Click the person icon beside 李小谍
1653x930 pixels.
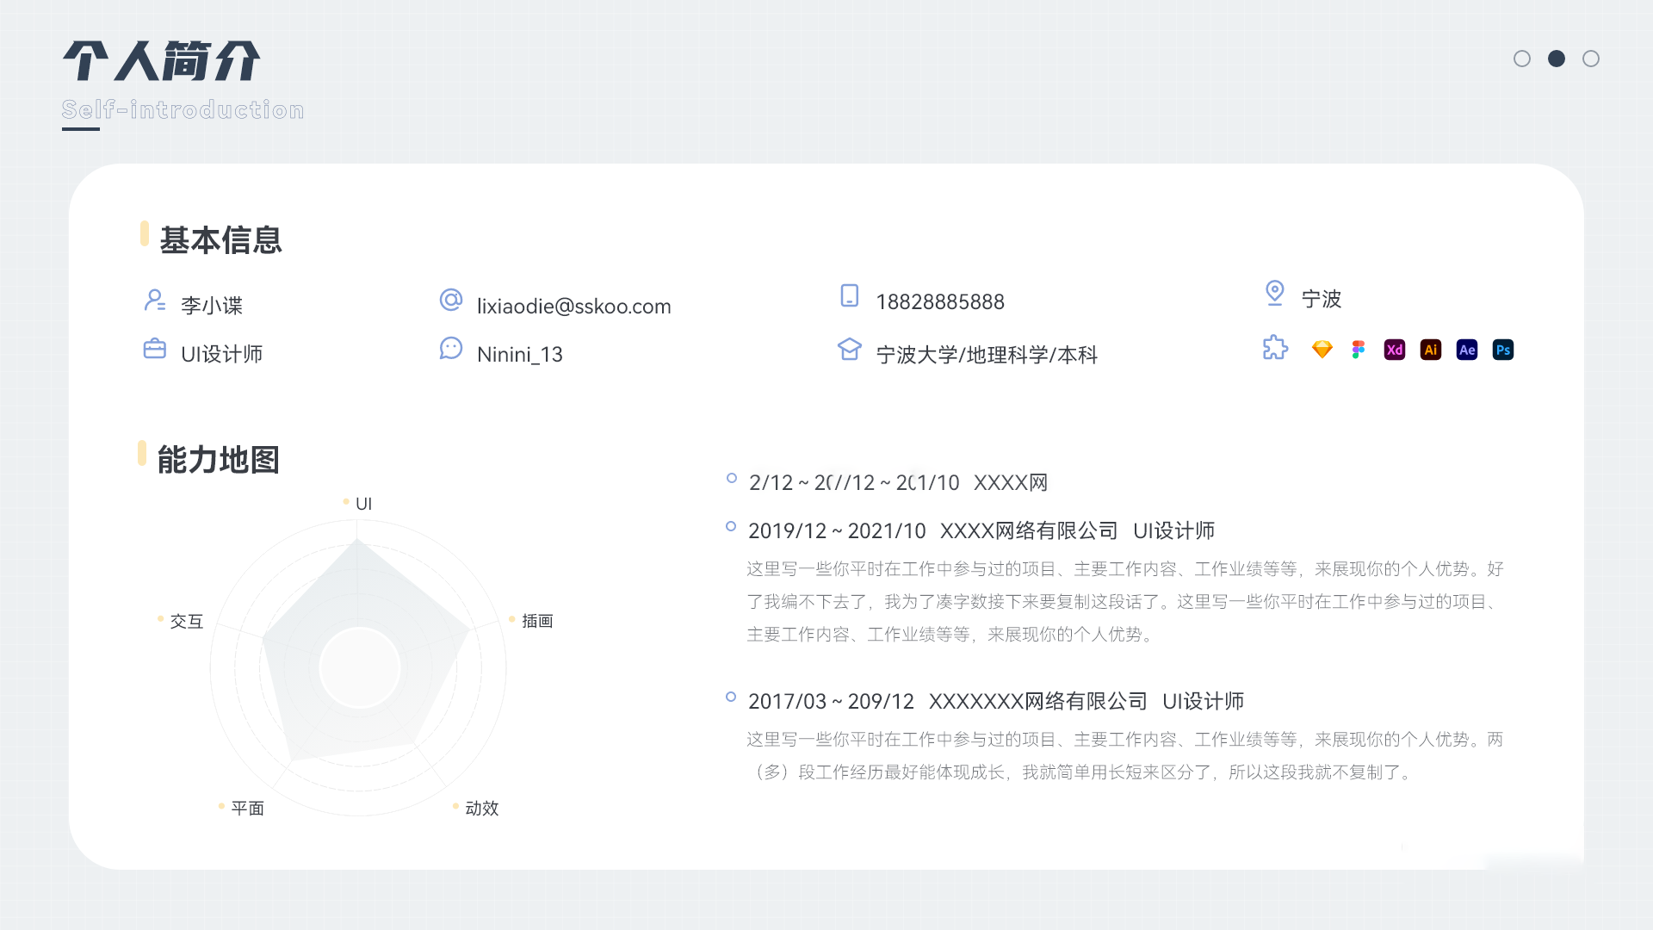pyautogui.click(x=155, y=301)
